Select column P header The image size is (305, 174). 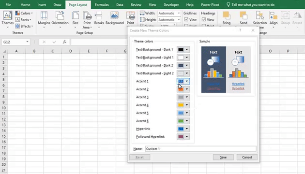[288, 51]
